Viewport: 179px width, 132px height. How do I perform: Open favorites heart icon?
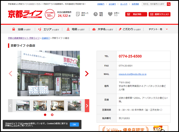(x=110, y=14)
